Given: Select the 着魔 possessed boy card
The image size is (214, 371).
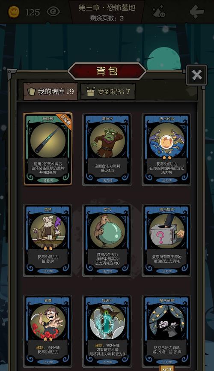Looking at the screenshot, I should click(48, 331).
